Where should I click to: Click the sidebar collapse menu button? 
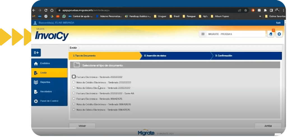36,53
